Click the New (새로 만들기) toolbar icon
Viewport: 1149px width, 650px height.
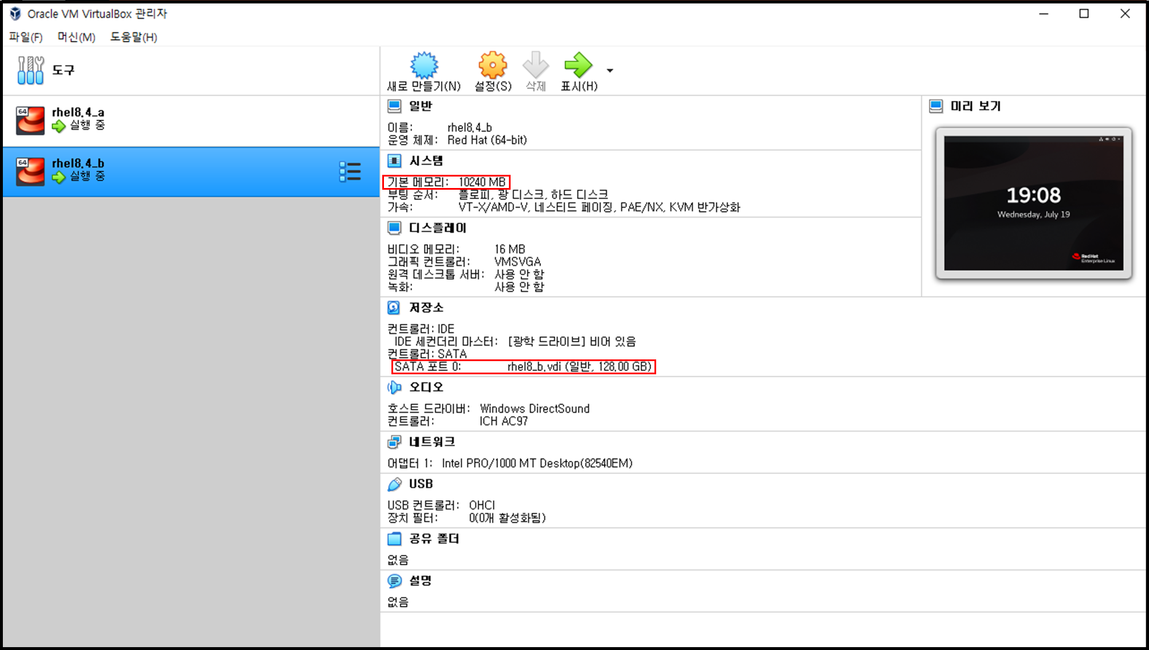424,66
